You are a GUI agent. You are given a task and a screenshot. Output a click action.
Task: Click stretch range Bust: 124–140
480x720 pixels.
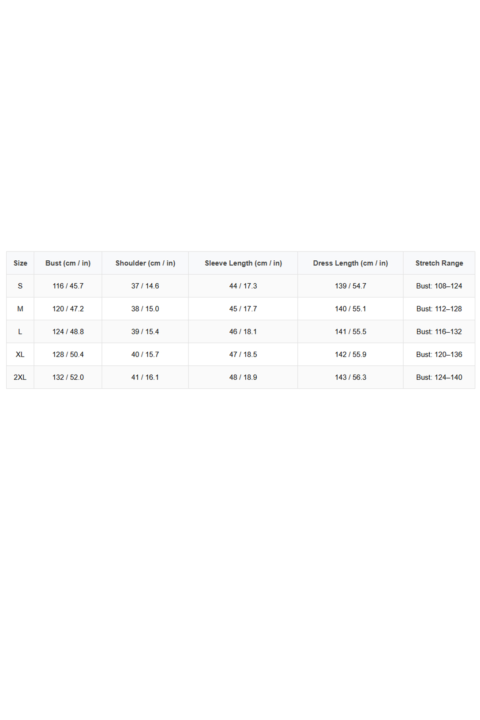439,377
